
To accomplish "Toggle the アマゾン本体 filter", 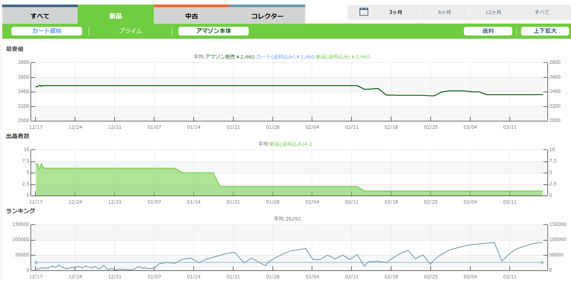I will tap(213, 31).
